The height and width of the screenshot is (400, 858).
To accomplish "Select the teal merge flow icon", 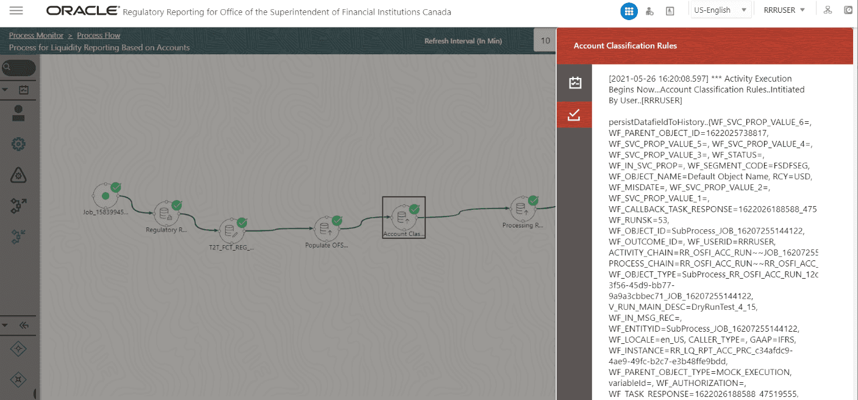I will tap(18, 237).
